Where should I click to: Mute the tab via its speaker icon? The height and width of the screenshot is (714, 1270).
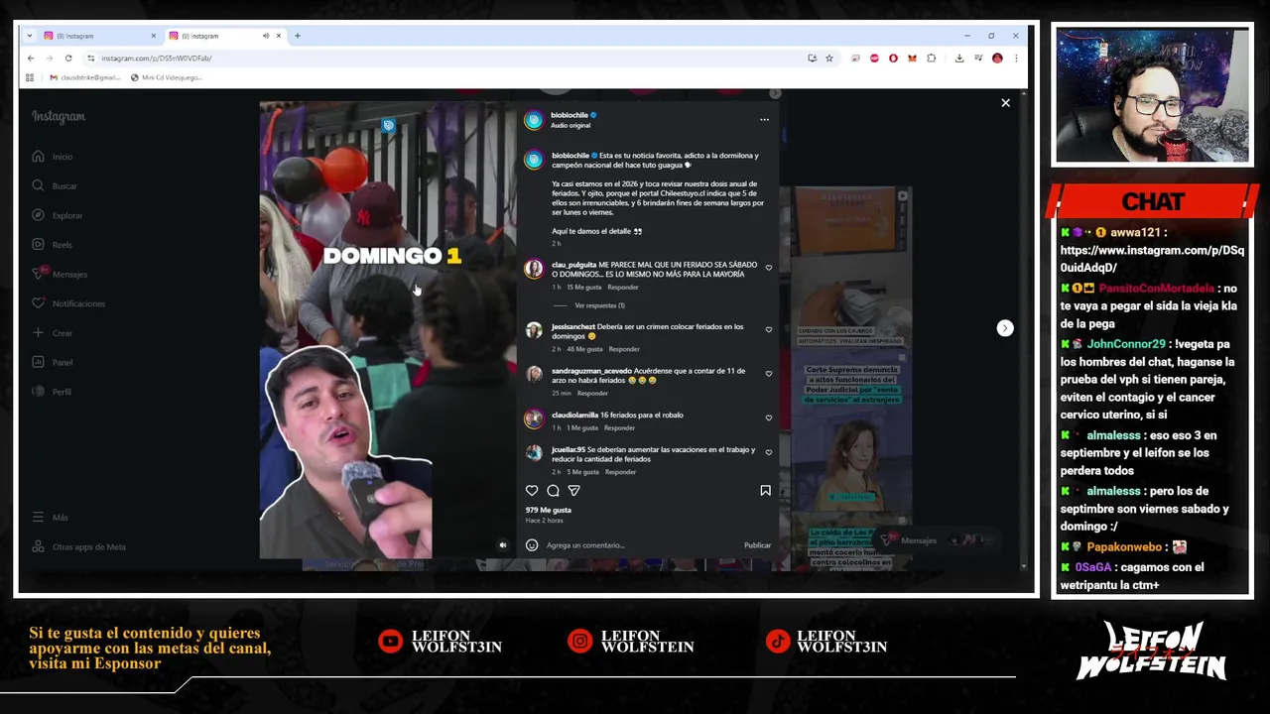(x=265, y=36)
